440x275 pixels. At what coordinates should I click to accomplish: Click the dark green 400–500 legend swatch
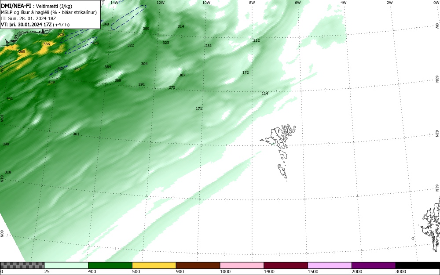tap(110, 265)
